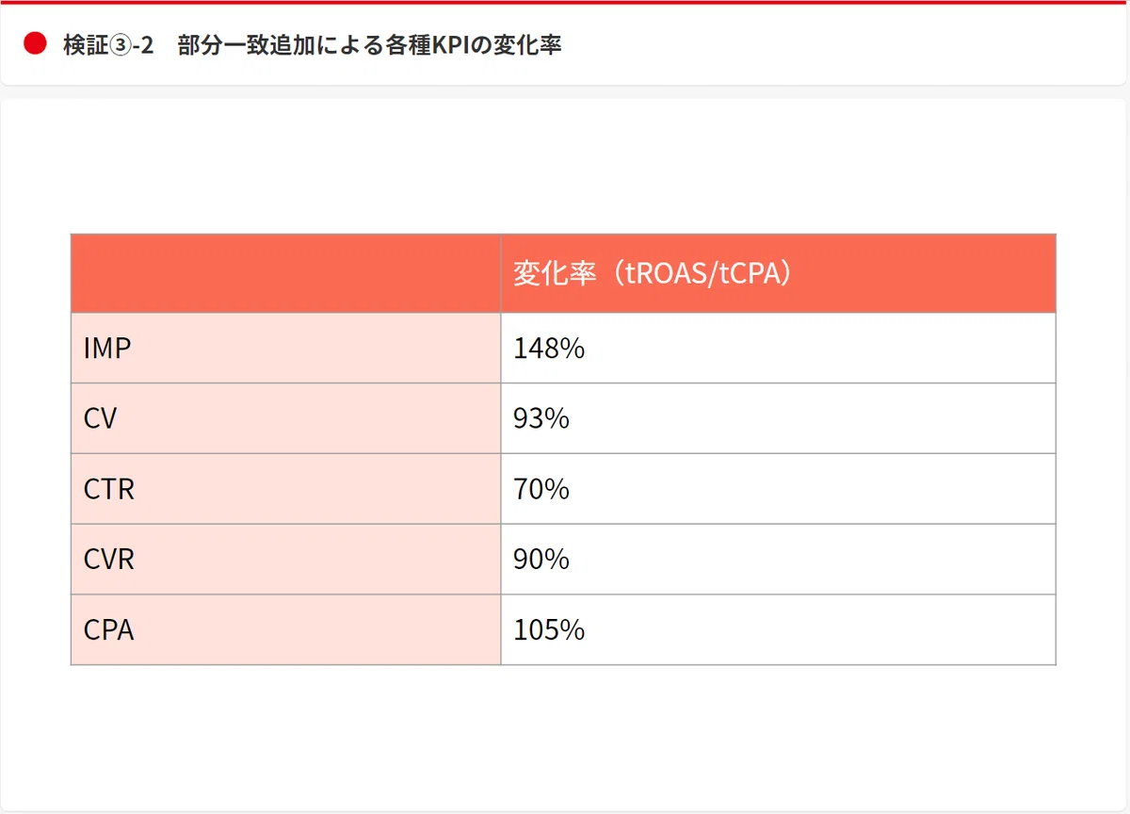Click the CVR row label

tap(286, 560)
